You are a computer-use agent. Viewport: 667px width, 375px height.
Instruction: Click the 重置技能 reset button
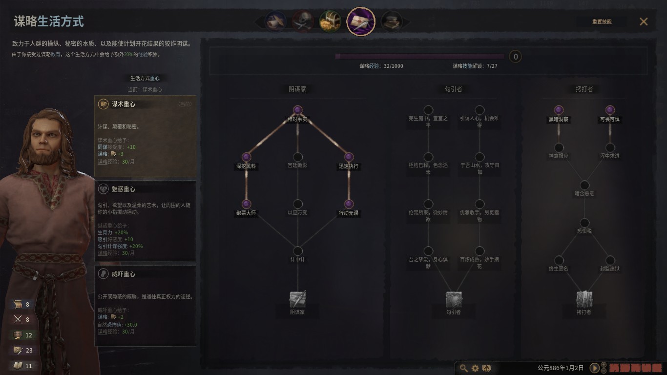(602, 21)
